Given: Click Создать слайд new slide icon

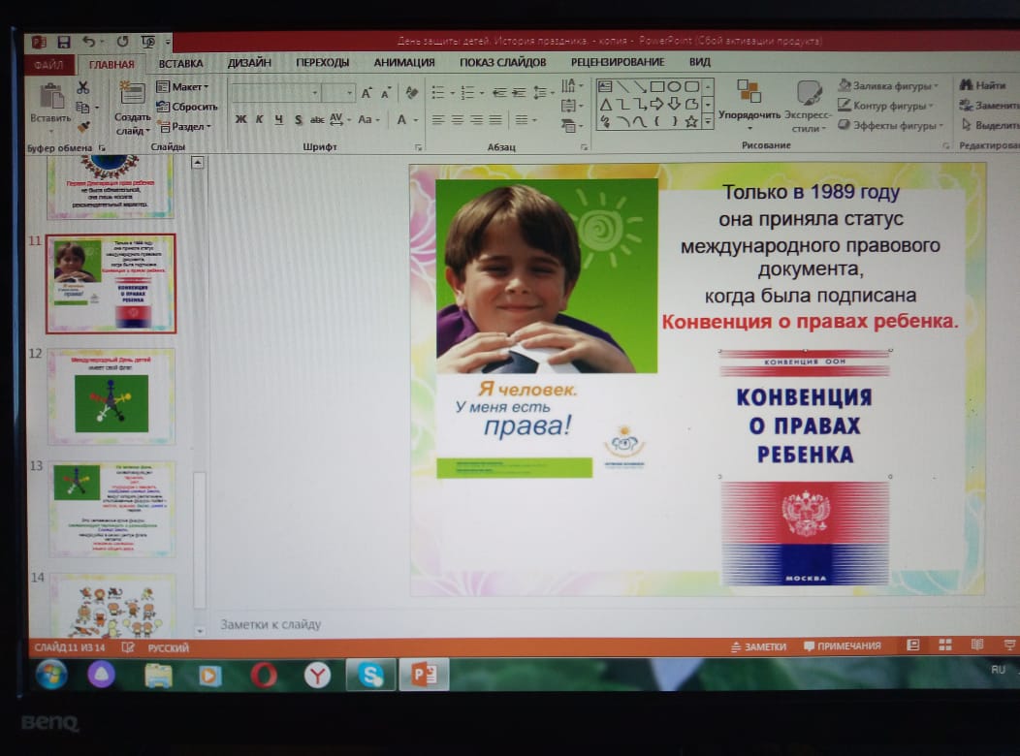Looking at the screenshot, I should click(132, 95).
